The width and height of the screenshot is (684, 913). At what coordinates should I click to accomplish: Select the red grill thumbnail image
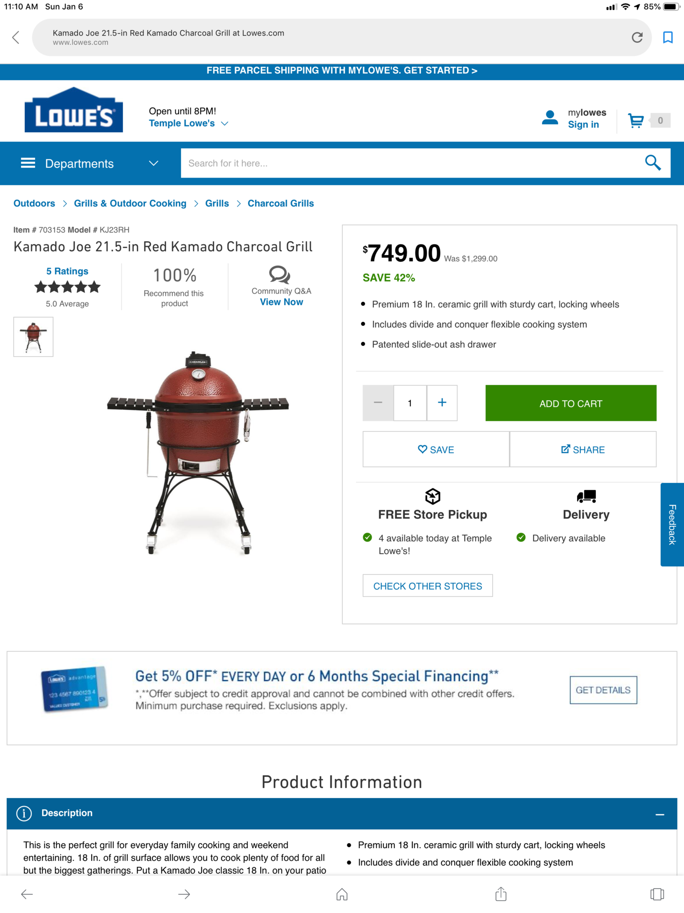[33, 337]
